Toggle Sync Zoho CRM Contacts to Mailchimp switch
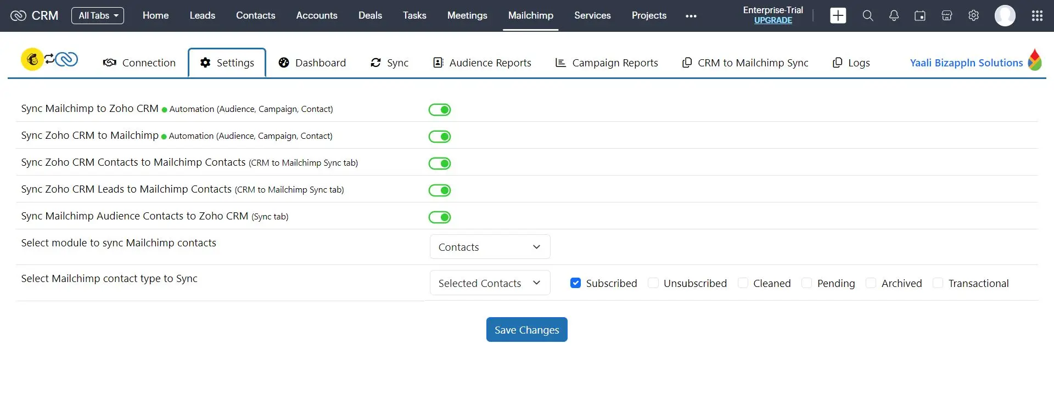This screenshot has width=1054, height=417. click(440, 164)
